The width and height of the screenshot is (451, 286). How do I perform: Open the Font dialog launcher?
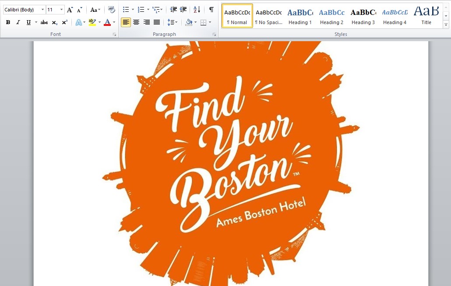[114, 35]
